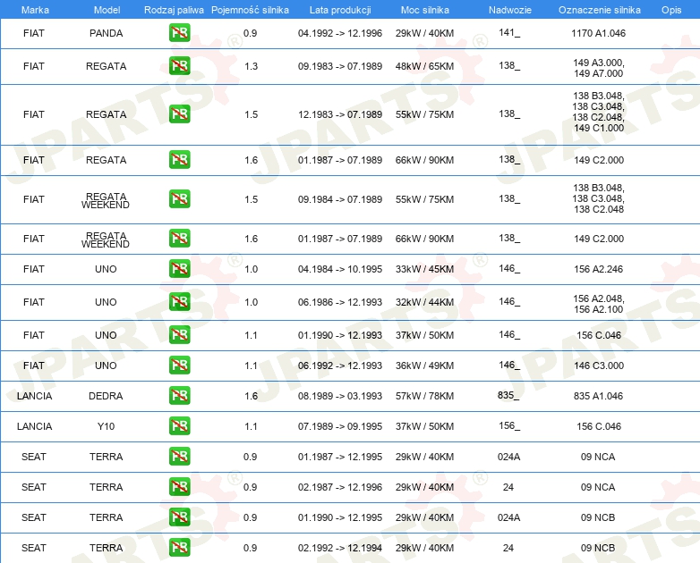700x563 pixels.
Task: Select production dates 04.1984 -> 10.1995
Action: (x=340, y=269)
